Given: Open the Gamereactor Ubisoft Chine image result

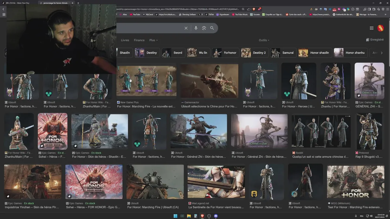Looking at the screenshot, I should (x=209, y=81).
